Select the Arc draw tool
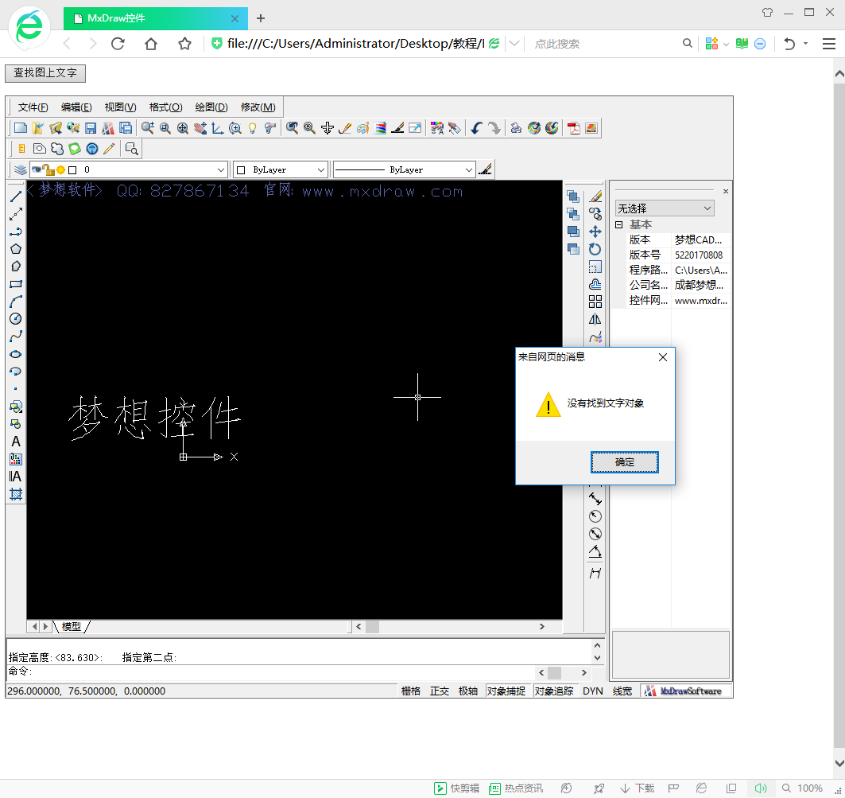The image size is (845, 798). click(16, 302)
